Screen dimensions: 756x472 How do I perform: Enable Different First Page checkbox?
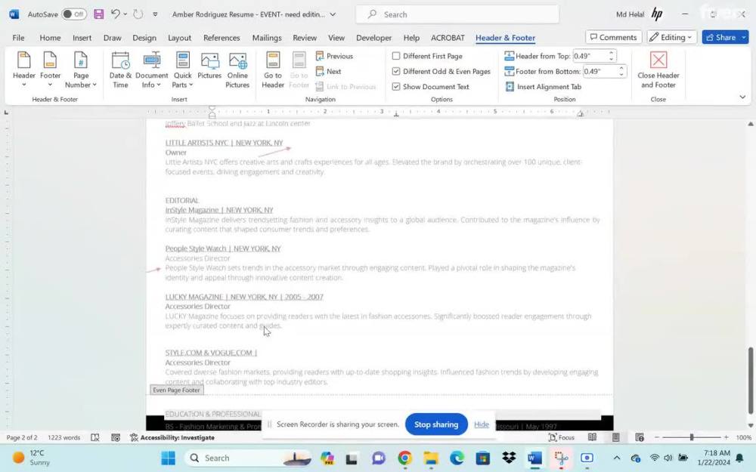(396, 56)
